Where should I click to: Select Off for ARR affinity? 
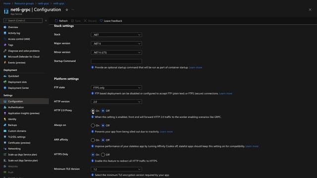coord(103,140)
